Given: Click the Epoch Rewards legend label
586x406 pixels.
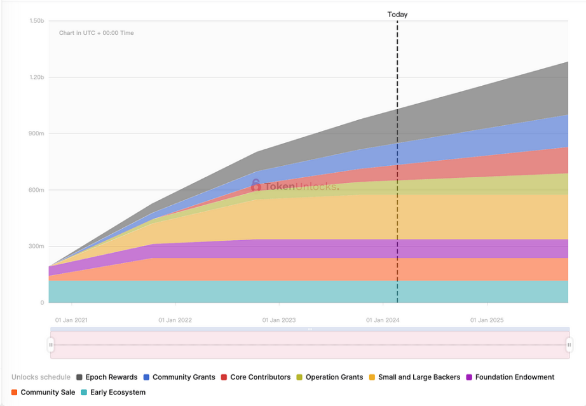Looking at the screenshot, I should 111,377.
